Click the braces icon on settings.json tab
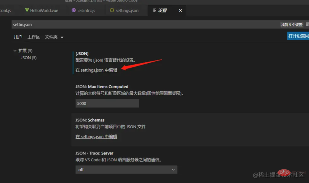 [x=112, y=10]
